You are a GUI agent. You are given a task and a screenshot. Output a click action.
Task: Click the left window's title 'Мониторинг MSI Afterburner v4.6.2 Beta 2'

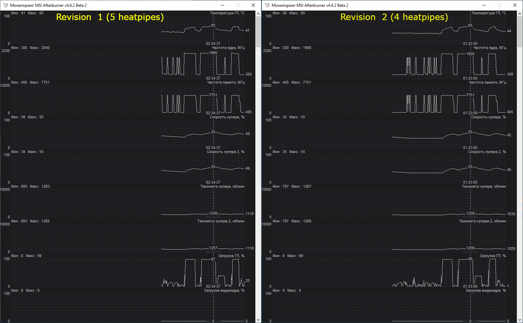48,5
